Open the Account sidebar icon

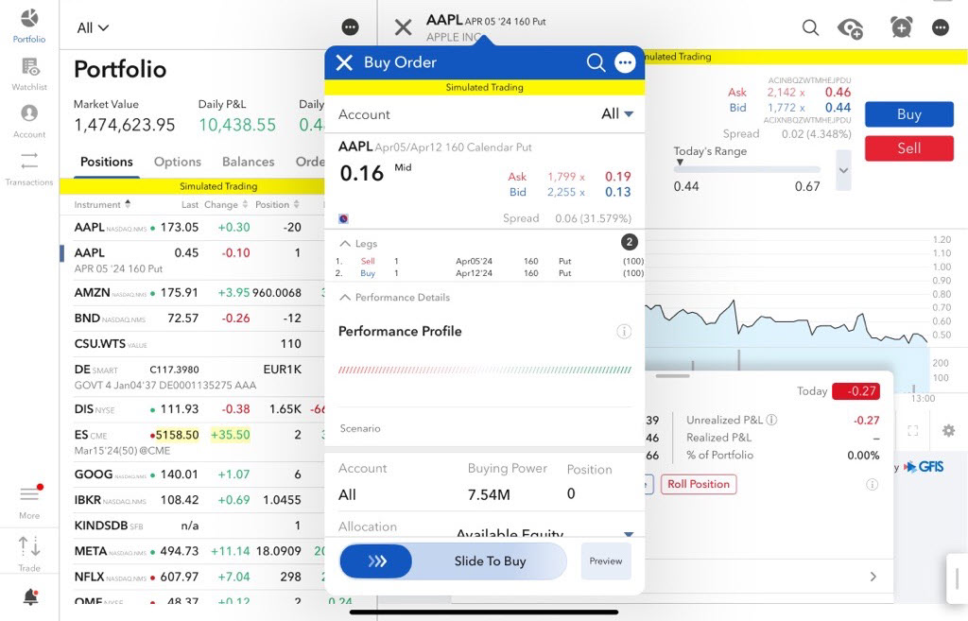[29, 121]
